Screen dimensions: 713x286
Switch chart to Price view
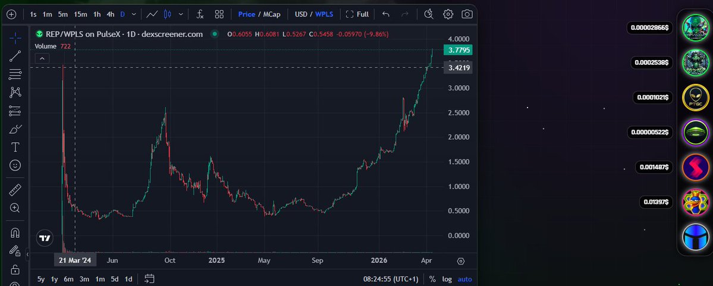(x=246, y=14)
